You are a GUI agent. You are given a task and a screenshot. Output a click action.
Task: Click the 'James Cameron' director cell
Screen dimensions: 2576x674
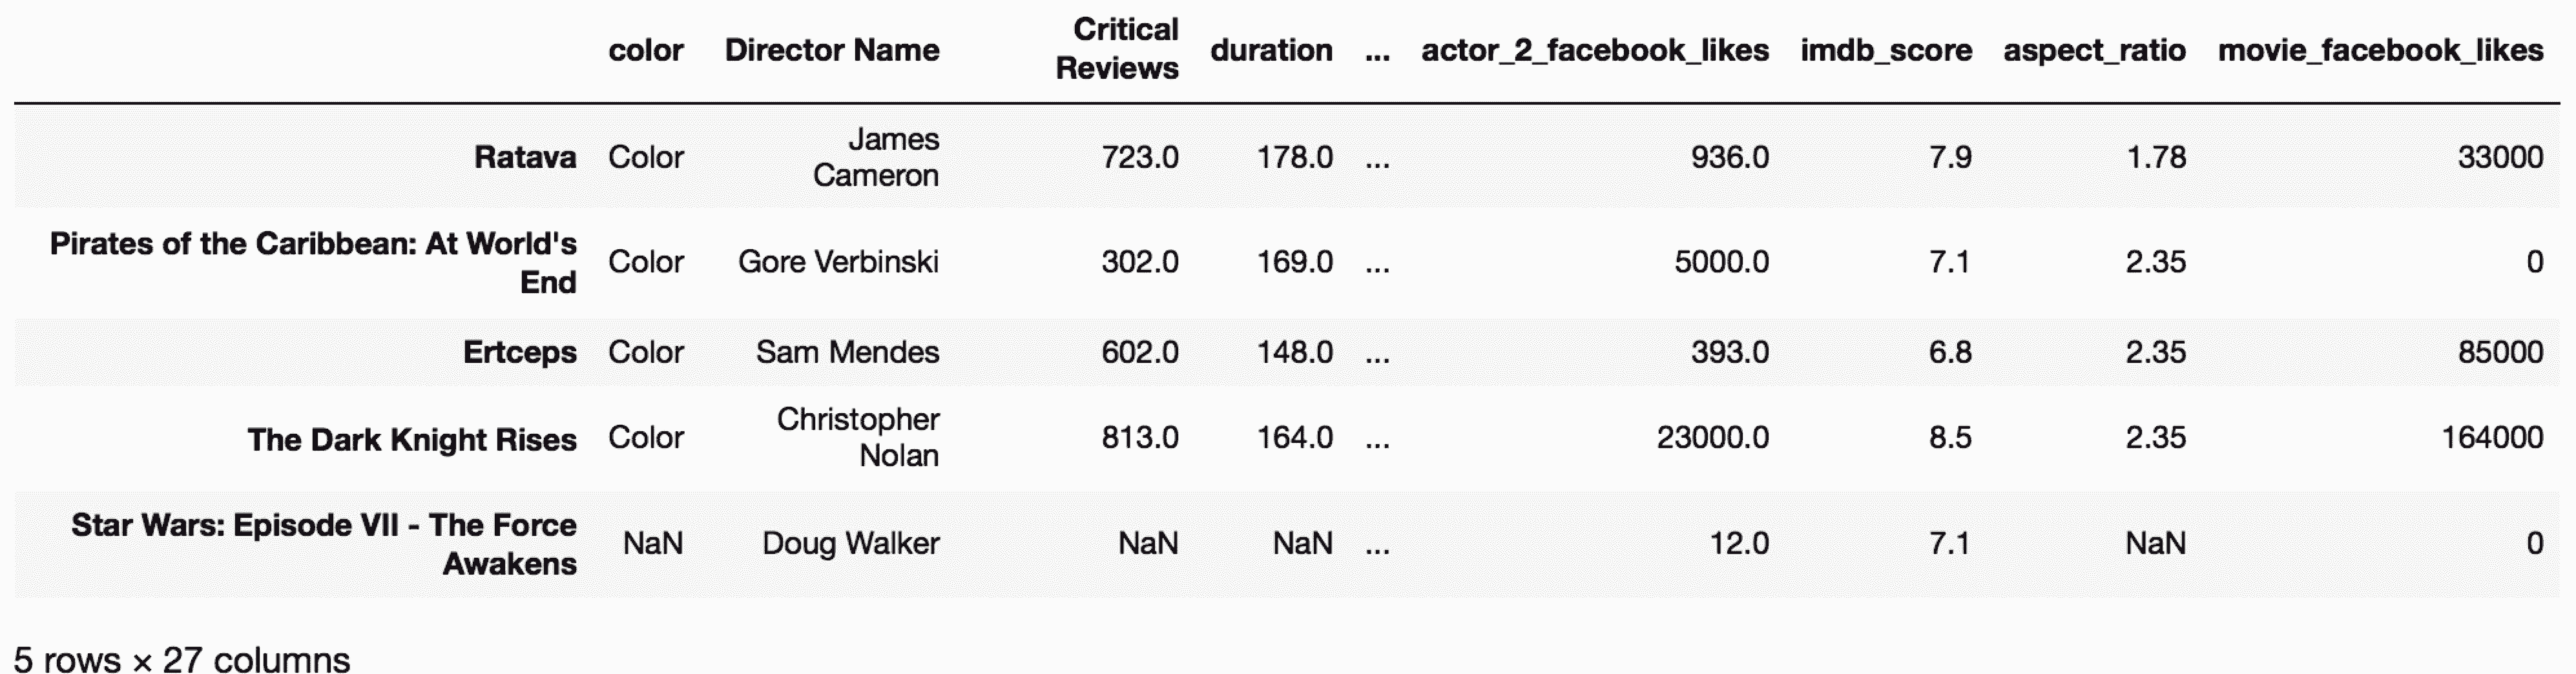(876, 157)
